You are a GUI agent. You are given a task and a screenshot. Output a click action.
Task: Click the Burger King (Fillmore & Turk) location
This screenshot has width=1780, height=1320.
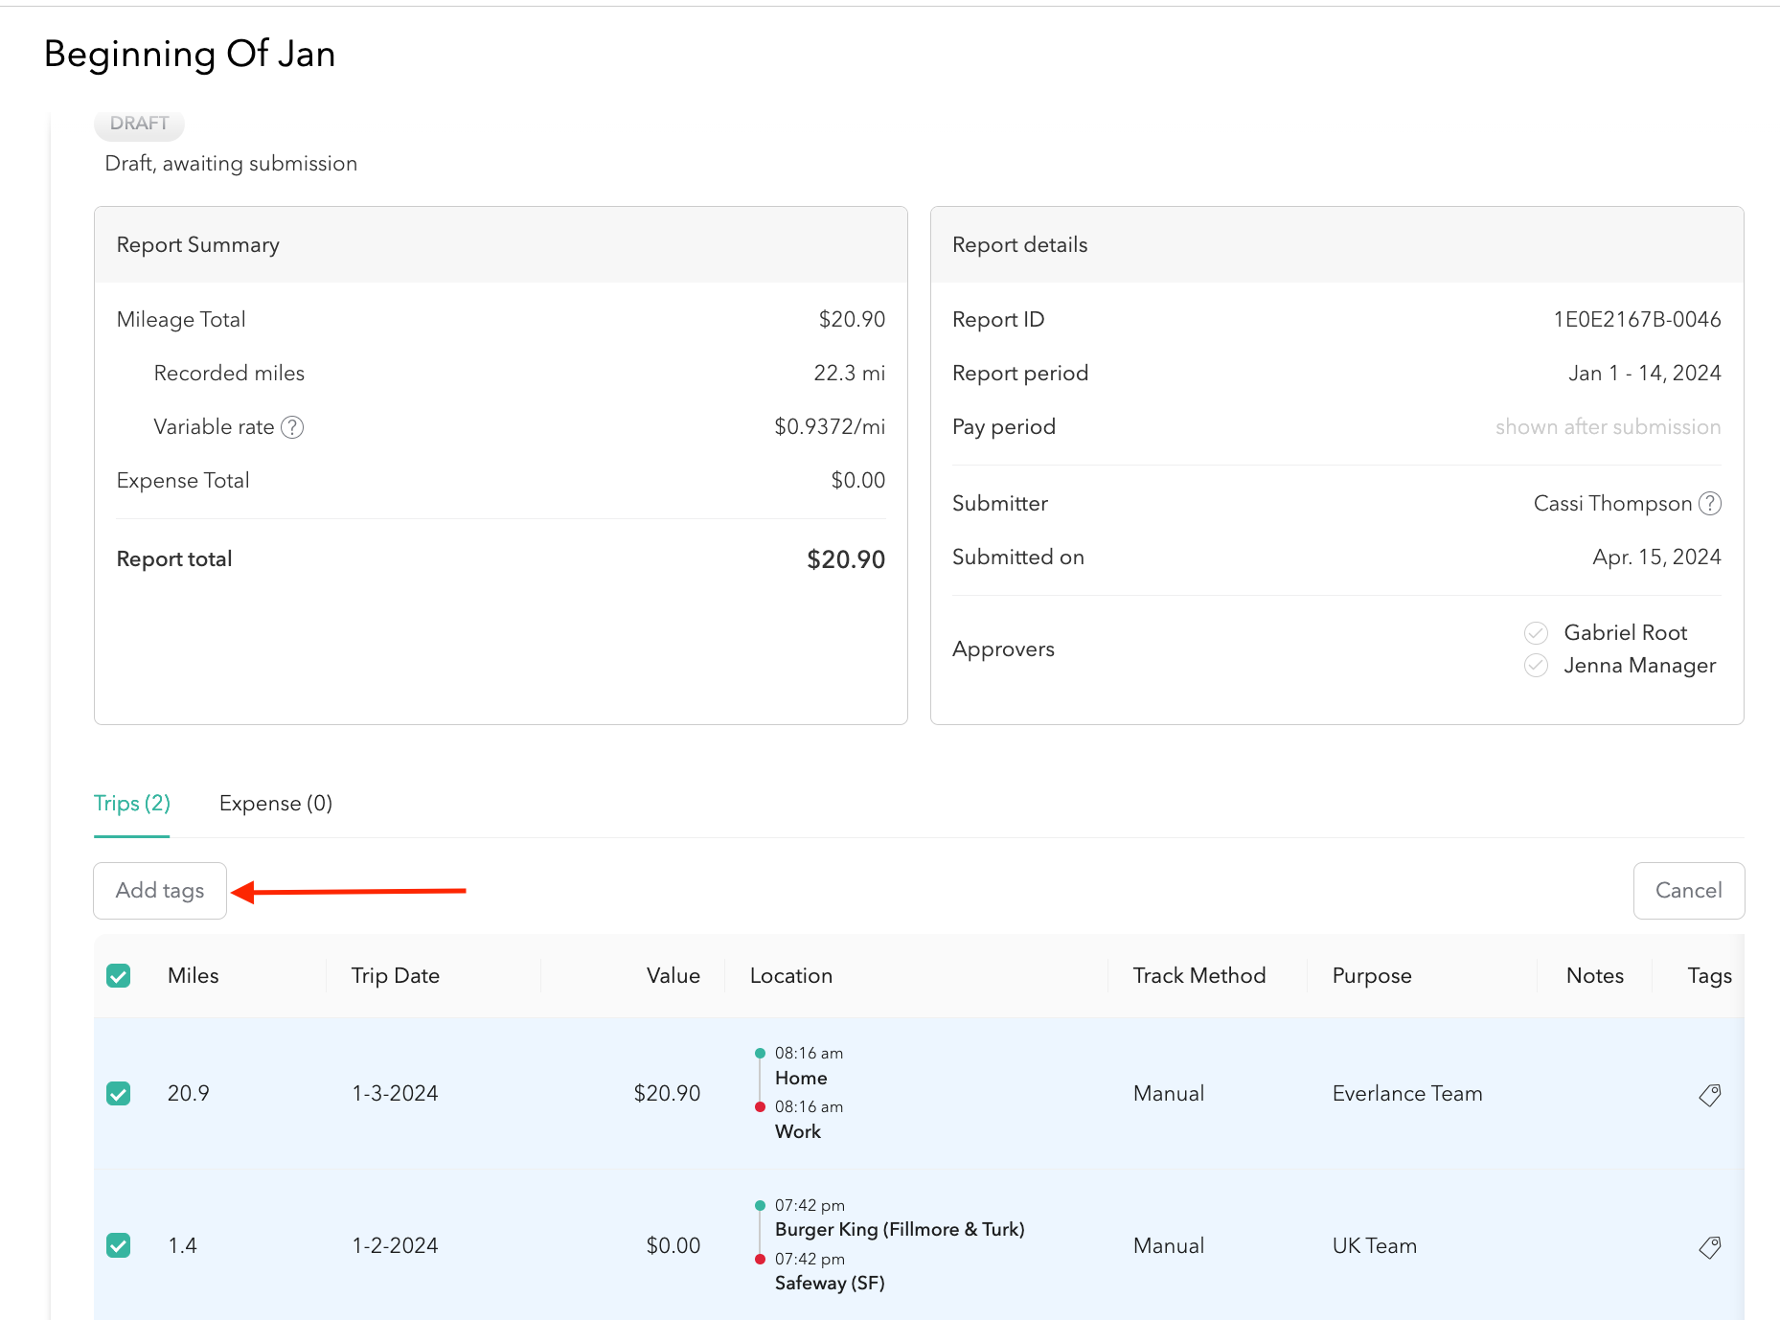900,1229
